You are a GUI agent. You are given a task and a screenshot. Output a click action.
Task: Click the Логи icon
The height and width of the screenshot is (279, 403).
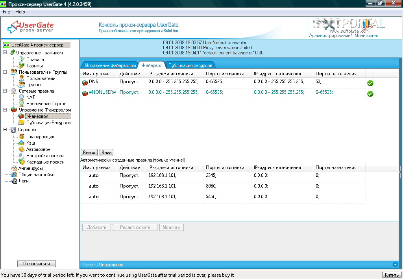tap(15, 181)
